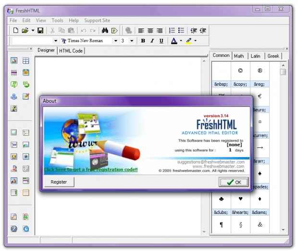The image size is (298, 252).
Task: Toggle Bold formatting
Action: (x=143, y=41)
